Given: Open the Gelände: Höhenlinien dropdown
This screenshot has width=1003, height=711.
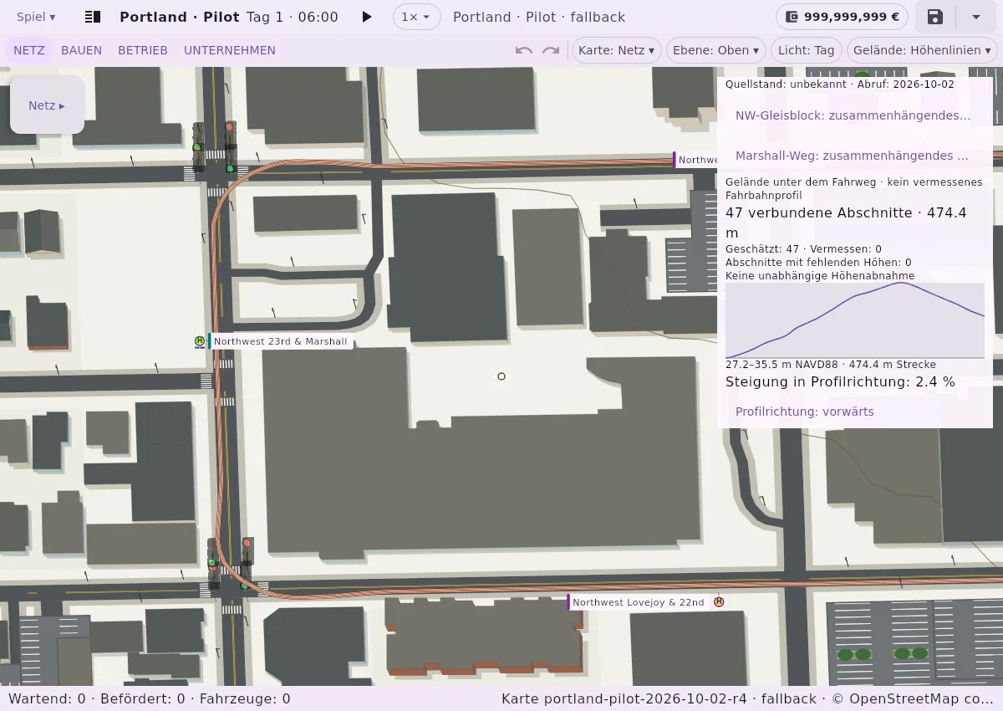Looking at the screenshot, I should tap(922, 50).
